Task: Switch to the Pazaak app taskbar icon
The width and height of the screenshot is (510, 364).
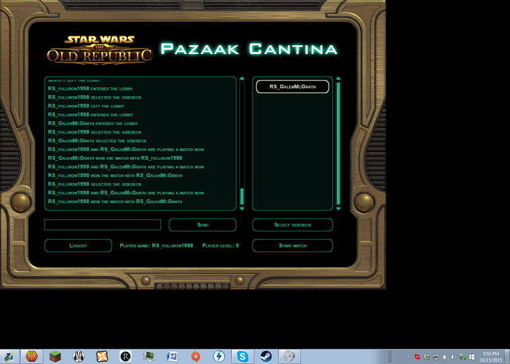Action: coord(289,356)
